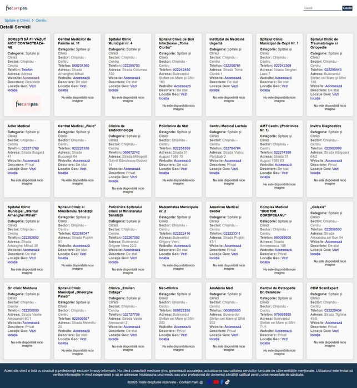Click Dr. Celancov osteopathy phone 079693555
Viewport: 357px width, 388px height.
click(283, 315)
